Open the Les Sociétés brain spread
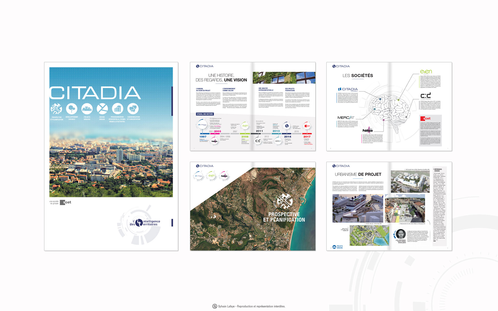 coord(389,107)
